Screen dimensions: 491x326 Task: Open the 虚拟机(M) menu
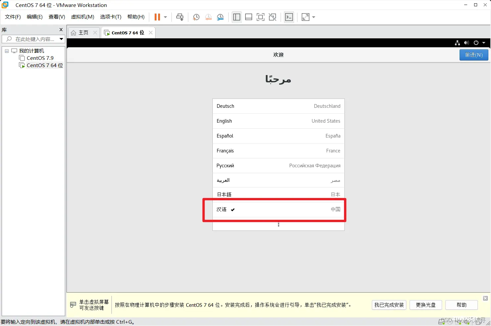pos(83,17)
